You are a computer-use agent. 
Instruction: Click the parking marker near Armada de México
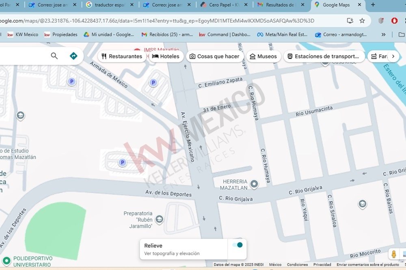click(x=72, y=82)
